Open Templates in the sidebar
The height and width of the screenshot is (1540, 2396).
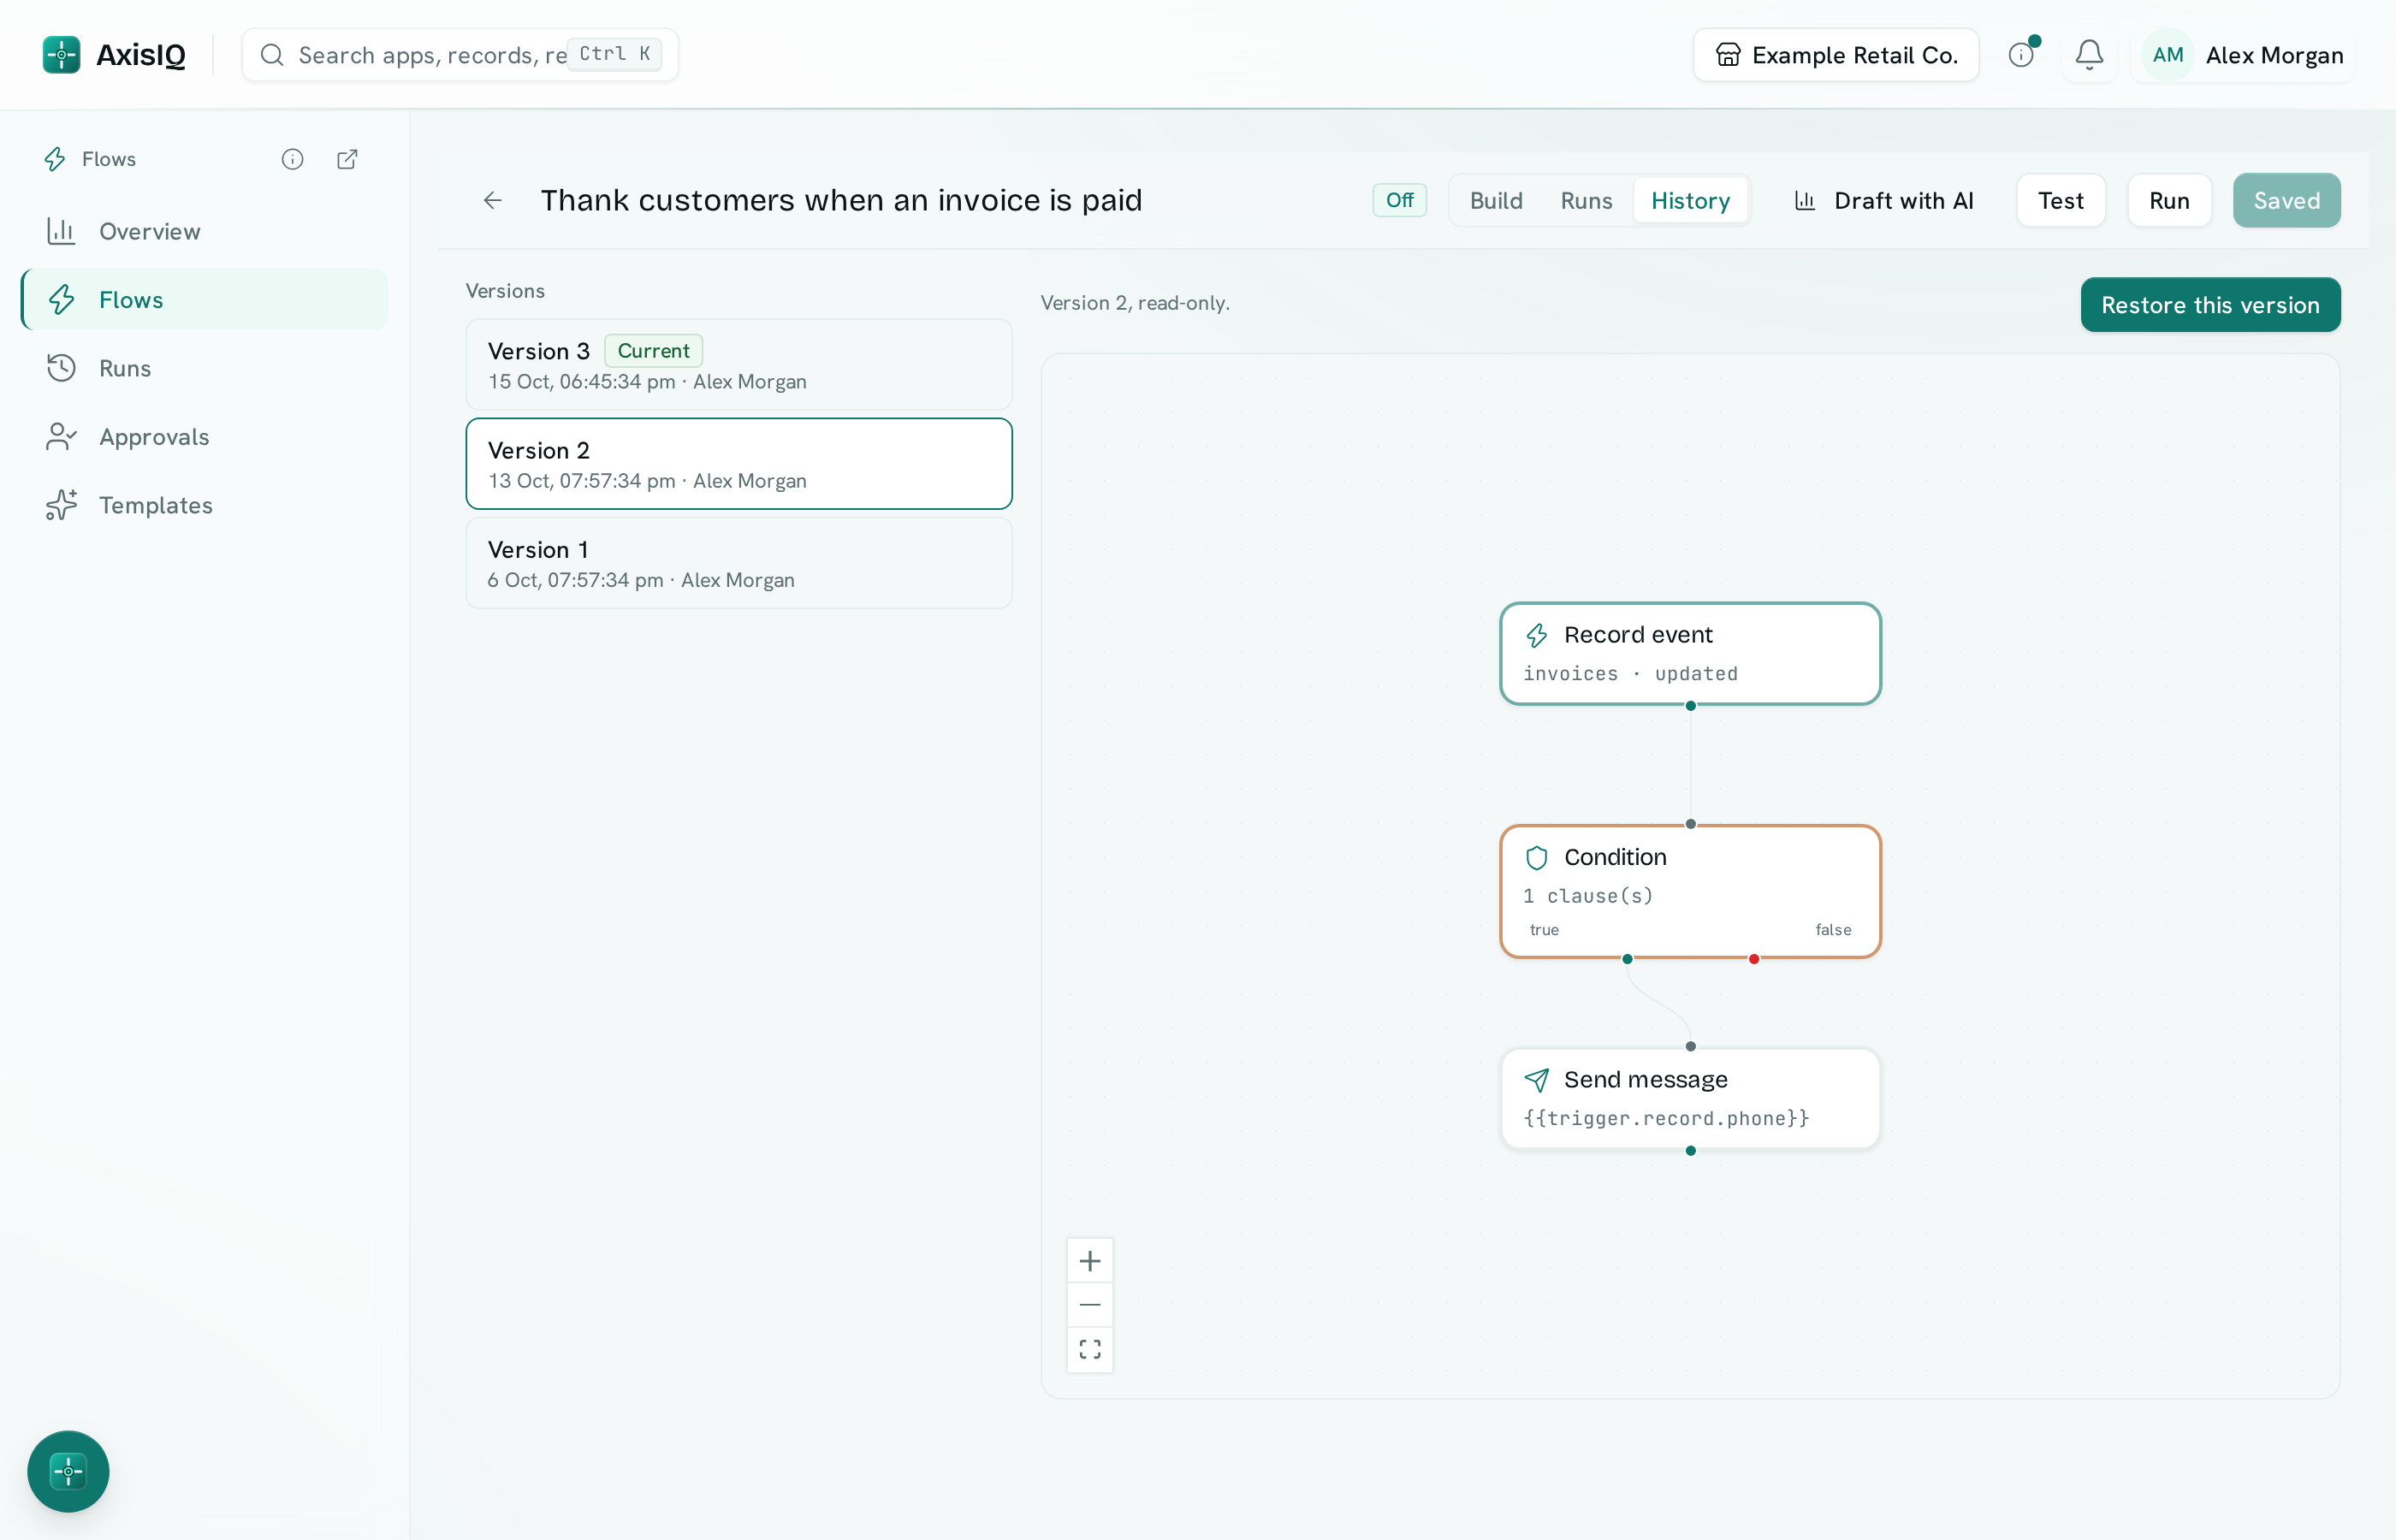[205, 505]
